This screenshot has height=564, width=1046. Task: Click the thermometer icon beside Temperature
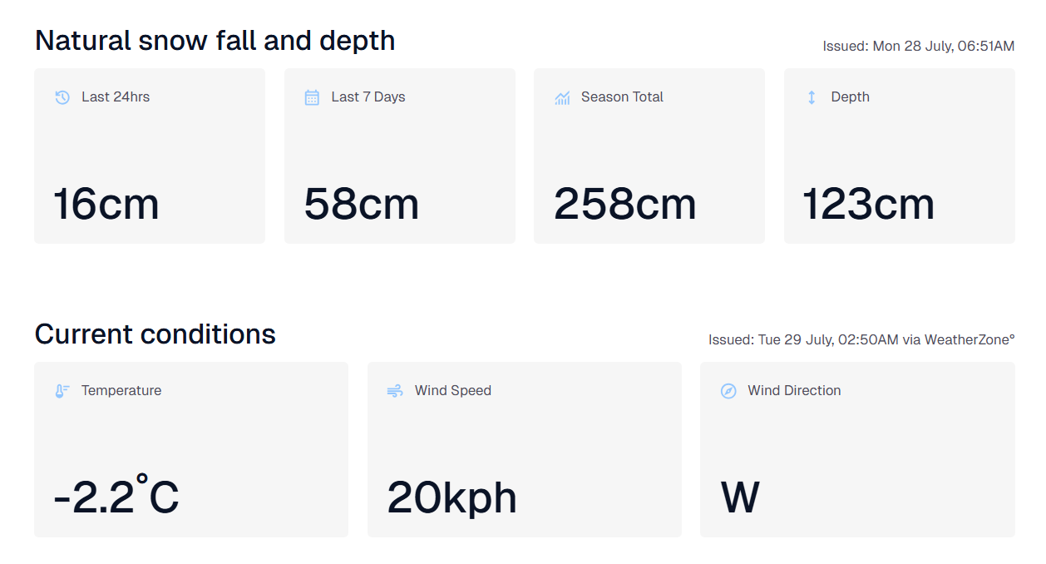point(62,391)
